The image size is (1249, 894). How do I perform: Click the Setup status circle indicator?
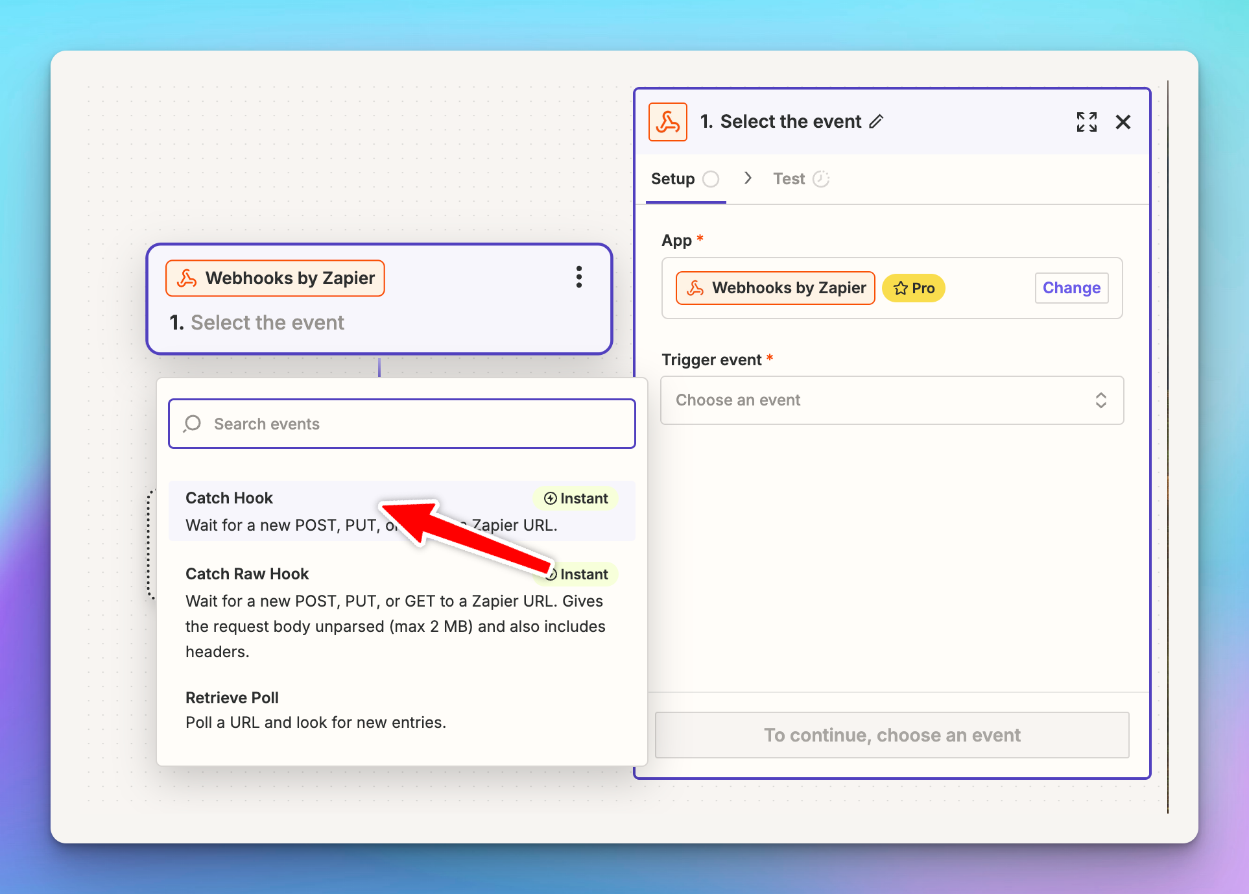pos(711,179)
